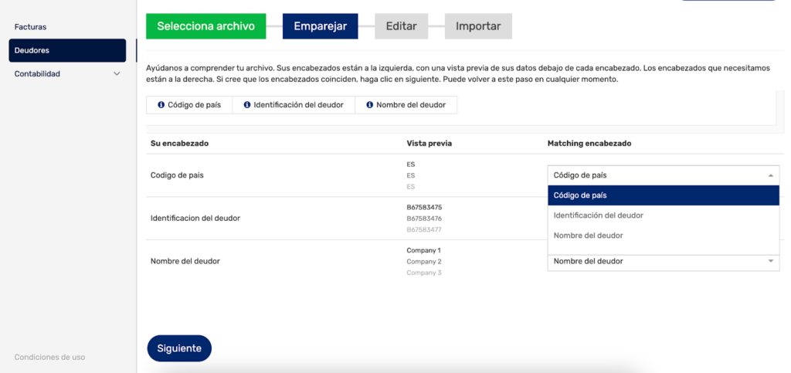Click the Código de país header chip
The height and width of the screenshot is (373, 791).
click(194, 105)
